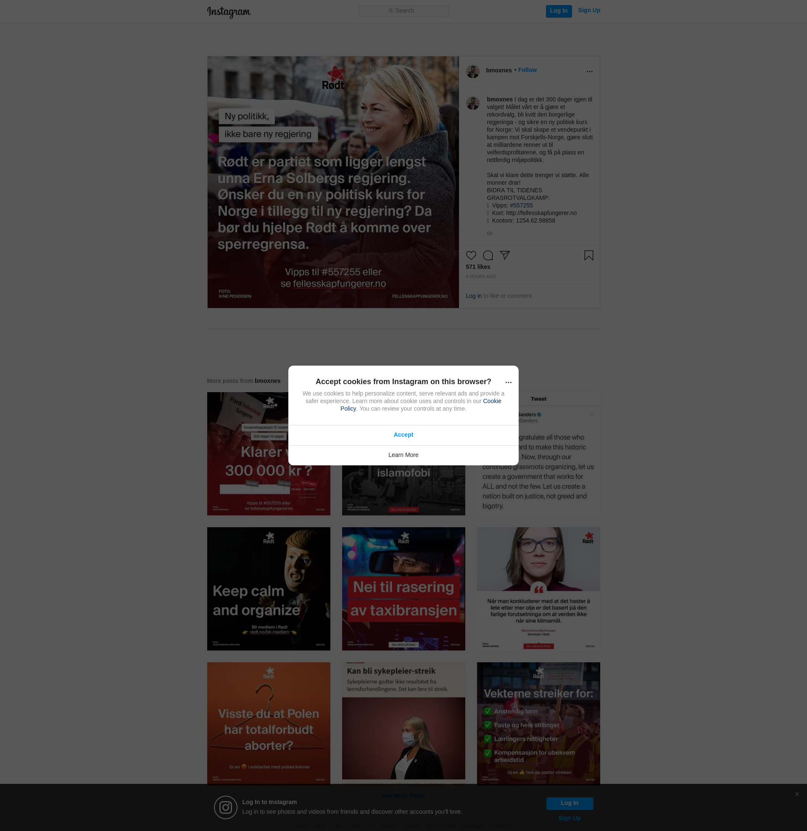
Task: Open the 'Keep calm and organize' post thumbnail
Action: tap(268, 588)
